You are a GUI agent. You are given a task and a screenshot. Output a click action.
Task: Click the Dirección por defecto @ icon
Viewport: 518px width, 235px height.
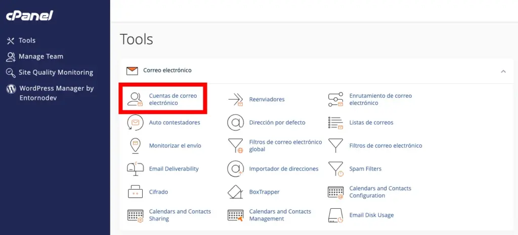[235, 123]
